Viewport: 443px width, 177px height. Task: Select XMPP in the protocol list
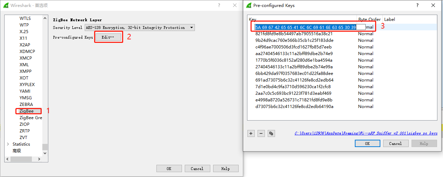tap(26, 71)
